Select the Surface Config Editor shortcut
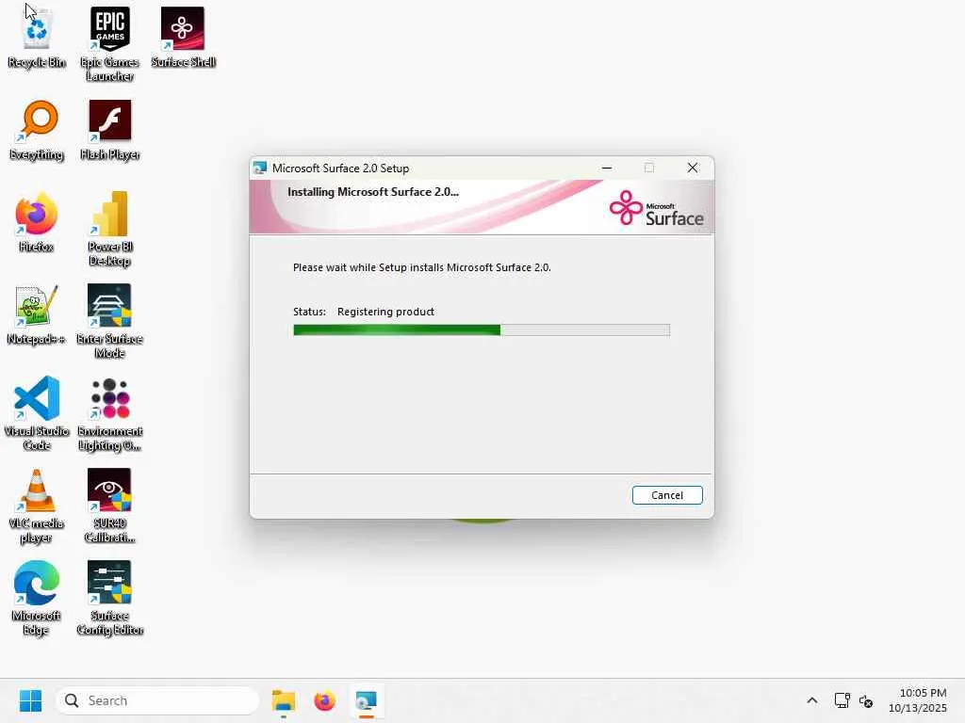965x723 pixels. coord(109,598)
